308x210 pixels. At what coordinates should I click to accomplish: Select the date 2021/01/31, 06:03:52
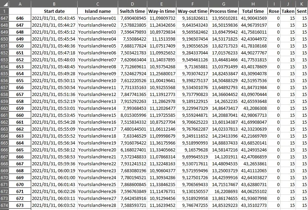point(54,205)
